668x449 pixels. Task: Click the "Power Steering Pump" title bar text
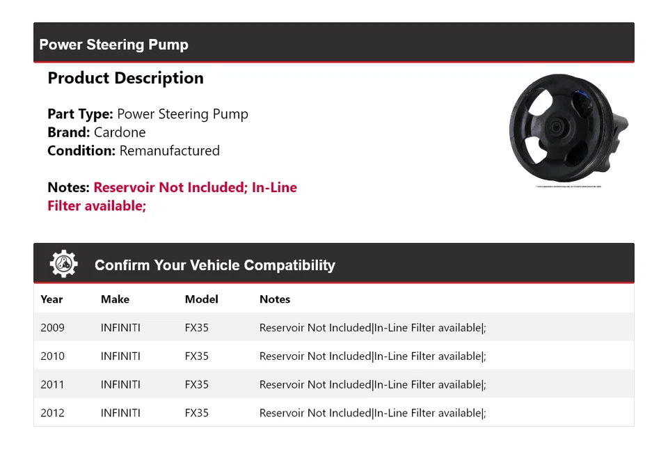[113, 45]
